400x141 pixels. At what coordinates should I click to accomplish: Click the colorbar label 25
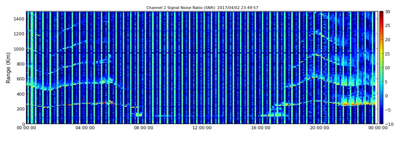387,26
